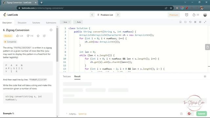This screenshot has width=210, height=118.
Task: Click the console panel icon at right
Action: point(205,76)
